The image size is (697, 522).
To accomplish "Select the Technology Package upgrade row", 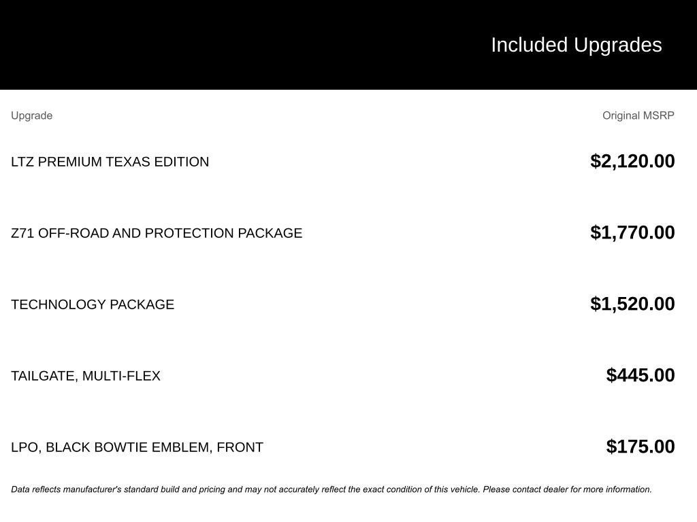I will (93, 304).
